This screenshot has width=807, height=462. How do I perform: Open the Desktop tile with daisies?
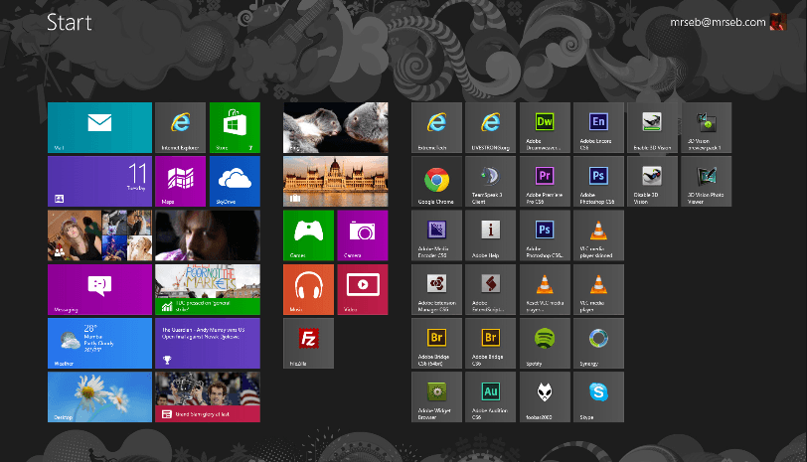99,396
